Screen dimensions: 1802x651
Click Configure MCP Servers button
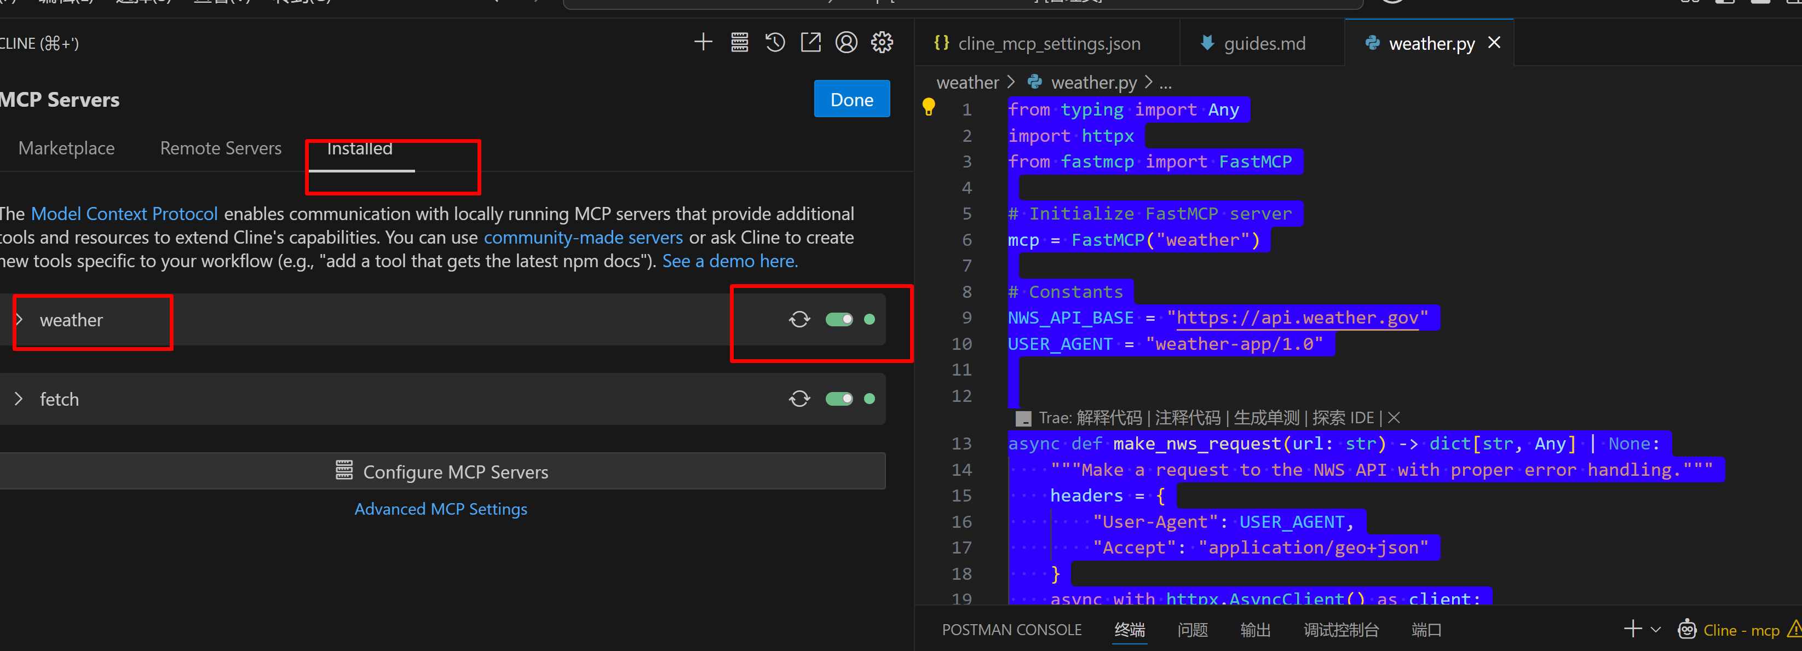[x=442, y=471]
